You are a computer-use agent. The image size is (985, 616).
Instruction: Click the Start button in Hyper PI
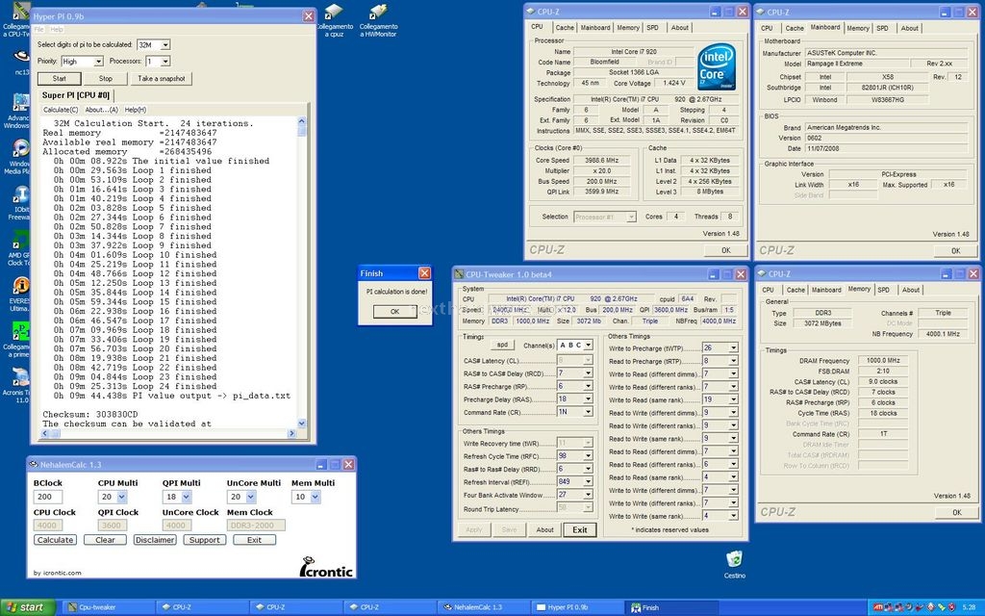59,79
